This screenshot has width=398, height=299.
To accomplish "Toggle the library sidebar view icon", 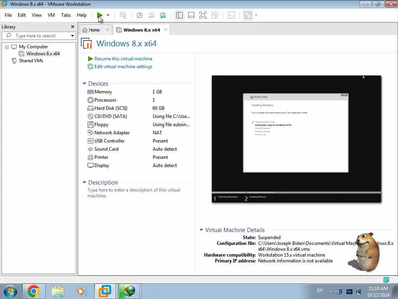I will point(180,15).
